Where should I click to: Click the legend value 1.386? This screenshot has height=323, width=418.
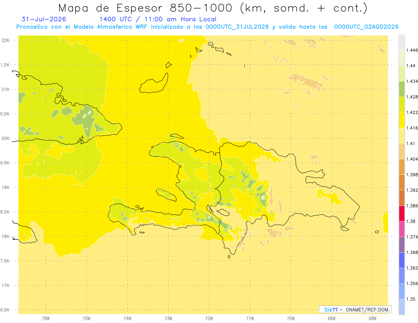pyautogui.click(x=412, y=206)
